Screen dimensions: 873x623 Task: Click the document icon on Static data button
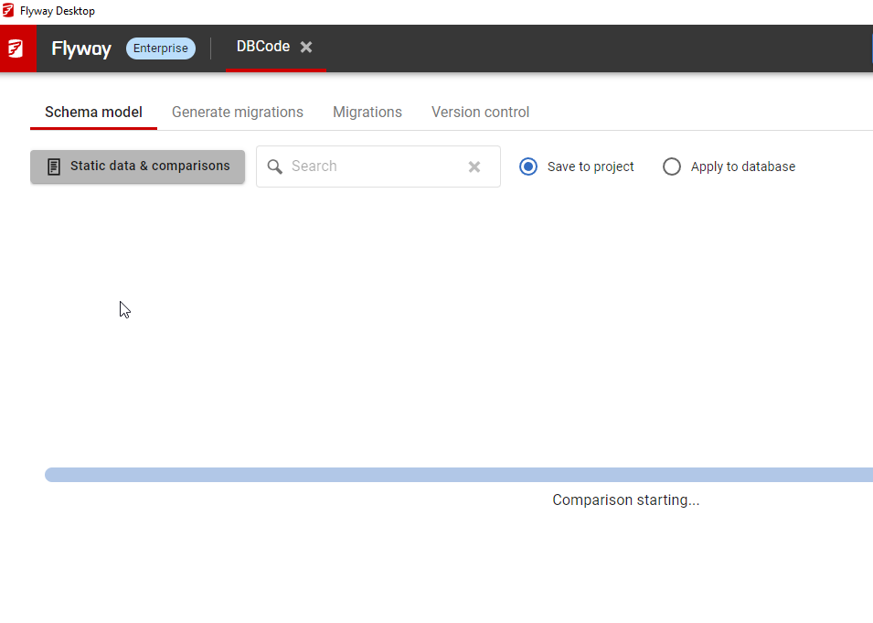[x=54, y=166]
